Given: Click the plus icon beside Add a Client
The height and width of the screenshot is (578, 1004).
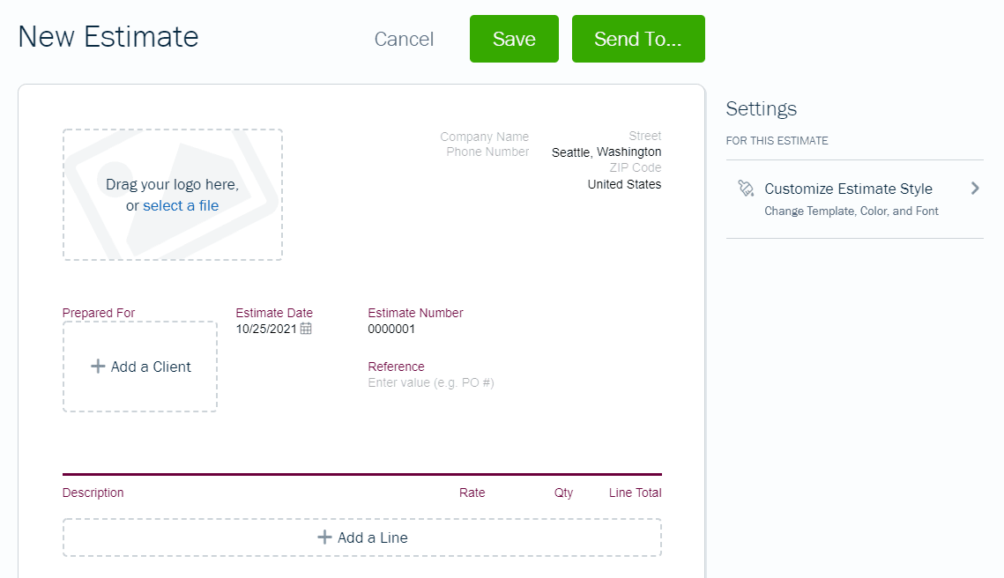Looking at the screenshot, I should pos(97,367).
